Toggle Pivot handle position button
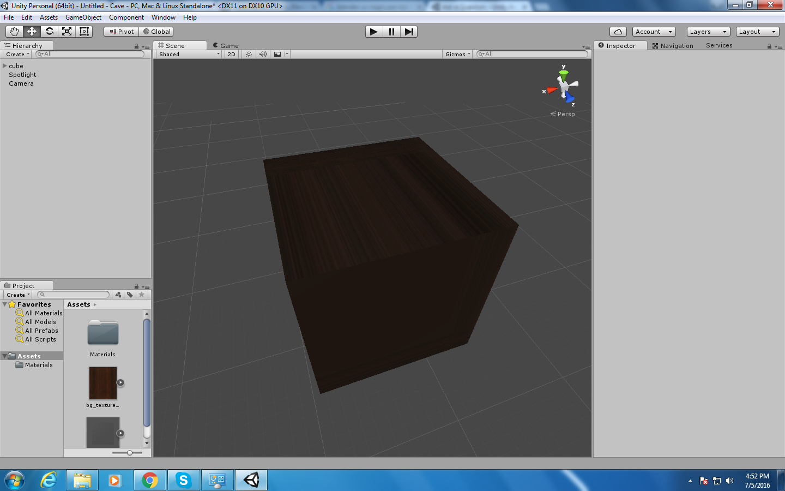The width and height of the screenshot is (785, 491). pyautogui.click(x=122, y=32)
